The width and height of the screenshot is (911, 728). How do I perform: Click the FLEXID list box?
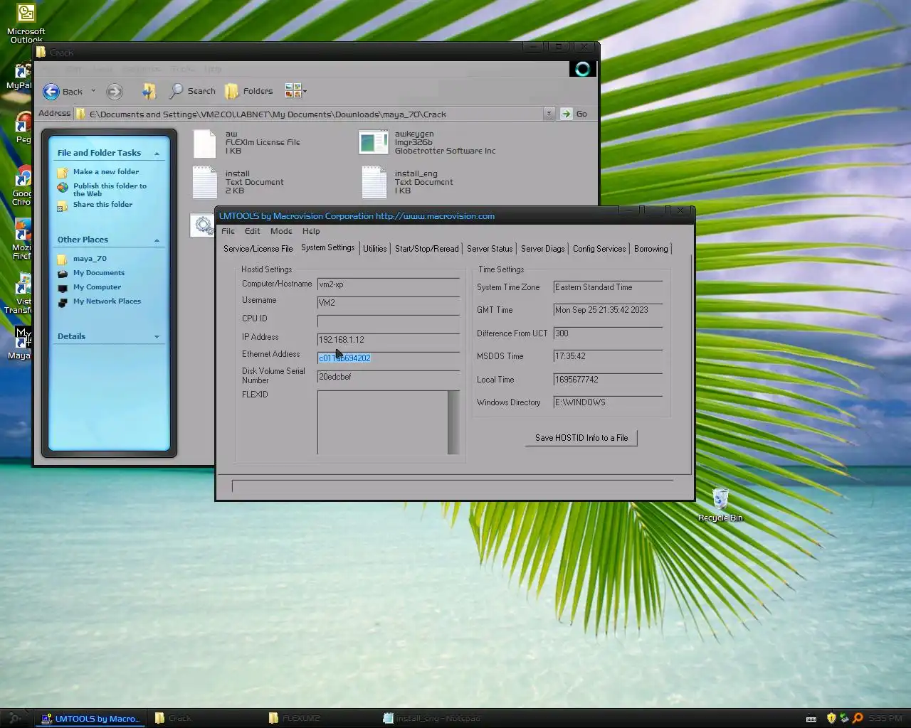pyautogui.click(x=382, y=422)
